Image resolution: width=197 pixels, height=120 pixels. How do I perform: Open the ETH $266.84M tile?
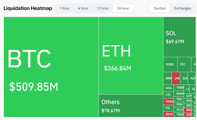131,55
